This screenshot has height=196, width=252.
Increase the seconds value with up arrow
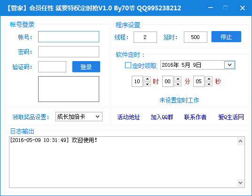click(209, 78)
